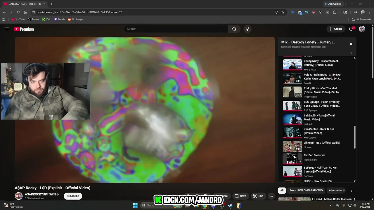Open Chrome home page button
Screen dimensions: 374x210
[x=25, y=12]
